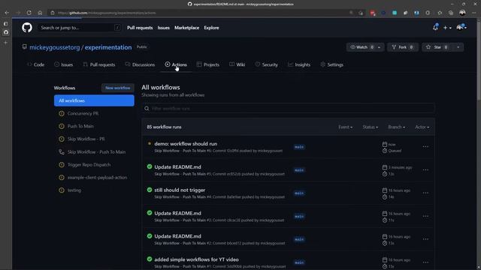Viewport: 481px width, 270px height.
Task: Open the options menu for 'added simple workflows'
Action: 425,262
